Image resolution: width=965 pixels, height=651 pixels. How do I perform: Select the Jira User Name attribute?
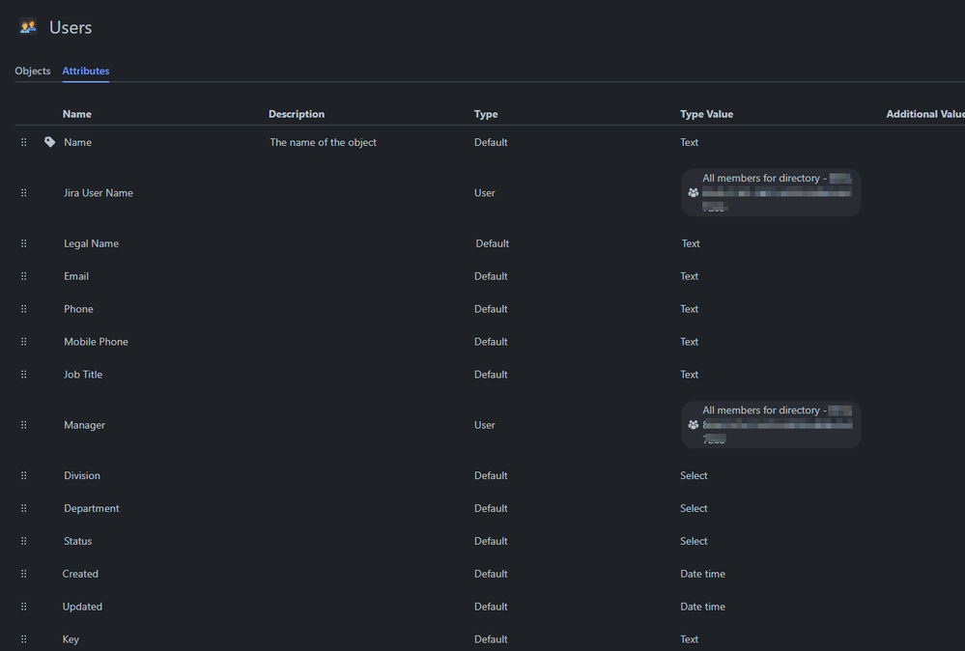[99, 192]
